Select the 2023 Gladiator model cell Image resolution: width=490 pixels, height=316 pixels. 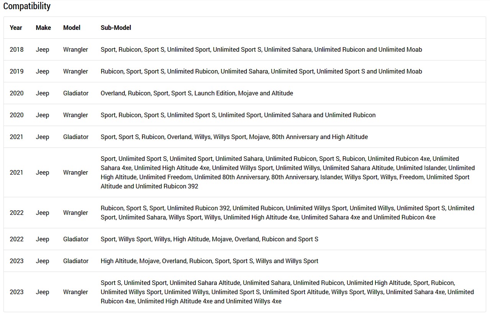click(76, 261)
